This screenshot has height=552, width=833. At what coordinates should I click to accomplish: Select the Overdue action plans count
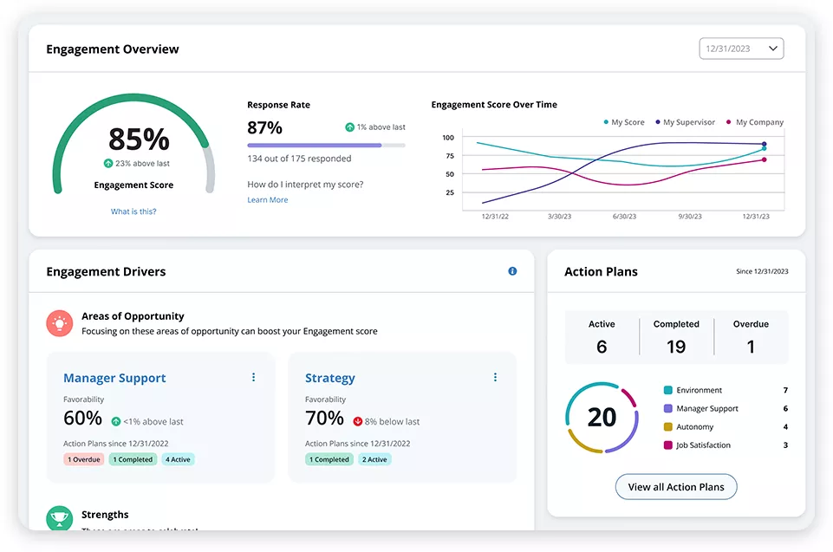tap(751, 347)
